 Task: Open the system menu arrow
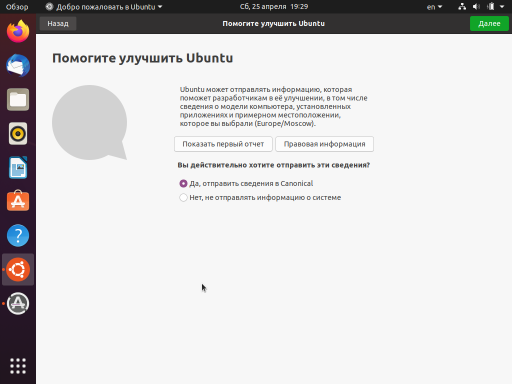(x=502, y=6)
